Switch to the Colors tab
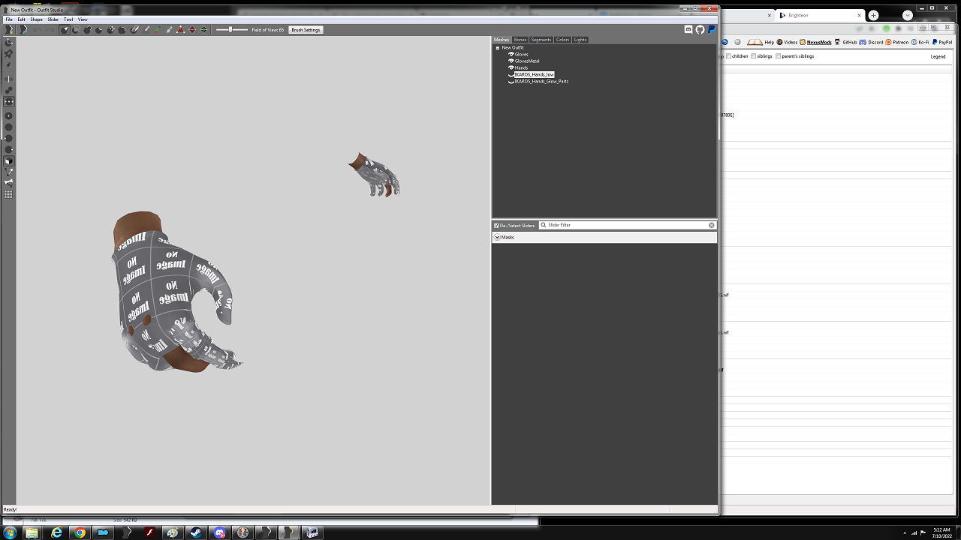 [563, 40]
